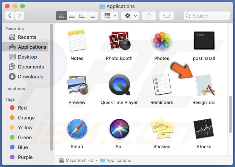Select the ResignTool app icon
The width and height of the screenshot is (235, 167).
(205, 85)
